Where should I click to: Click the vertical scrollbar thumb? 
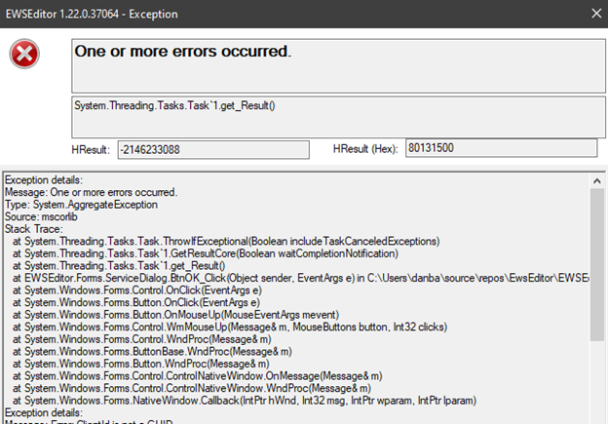coord(596,263)
